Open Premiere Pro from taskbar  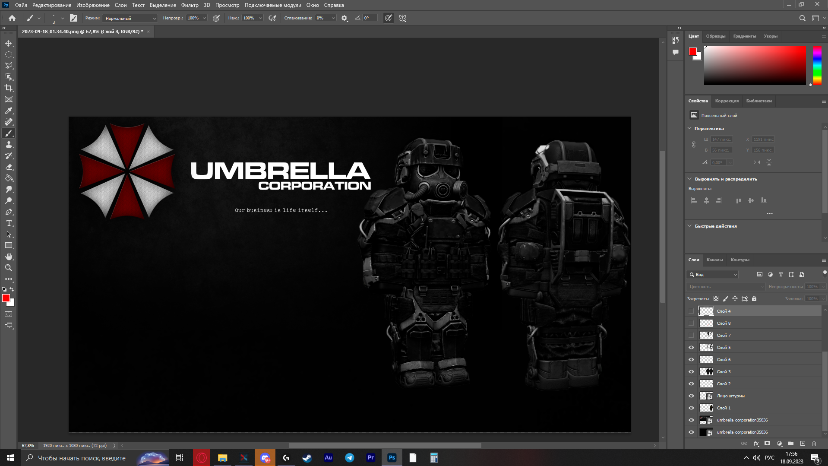(371, 457)
